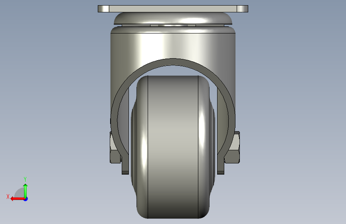Click the blue Z axis origin dot
Screen dimensions: 346x224
tap(26, 199)
